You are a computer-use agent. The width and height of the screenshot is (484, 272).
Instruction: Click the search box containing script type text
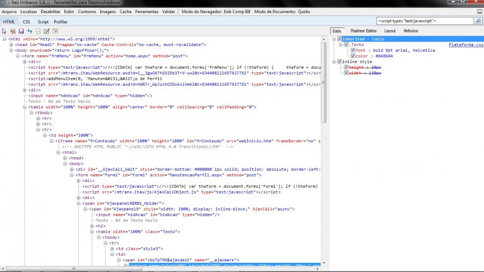click(425, 21)
